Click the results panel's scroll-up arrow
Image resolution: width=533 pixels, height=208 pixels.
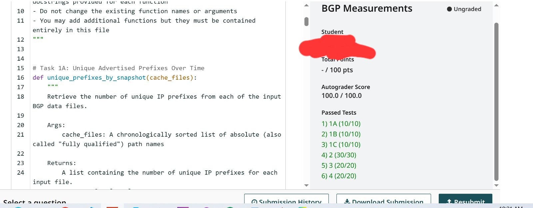coord(496,5)
